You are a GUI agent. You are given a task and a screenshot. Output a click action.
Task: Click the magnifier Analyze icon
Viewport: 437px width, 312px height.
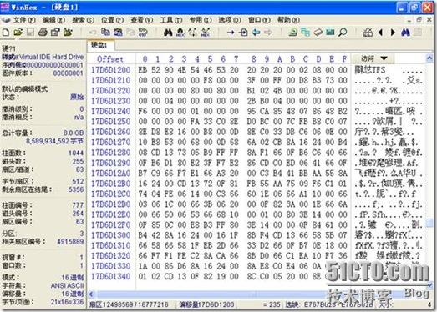[343, 33]
